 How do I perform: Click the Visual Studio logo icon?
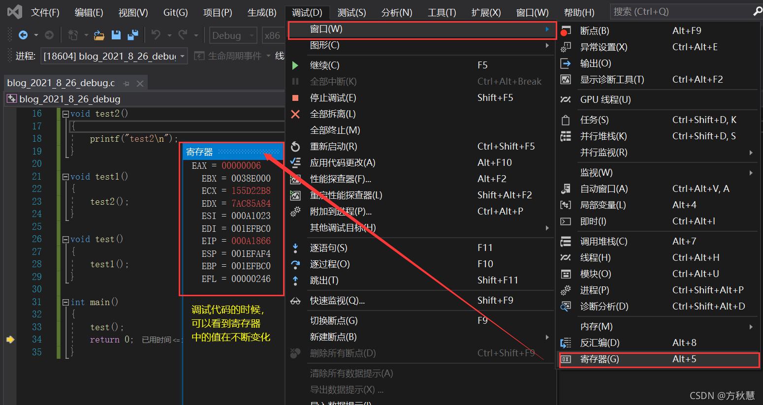15,12
